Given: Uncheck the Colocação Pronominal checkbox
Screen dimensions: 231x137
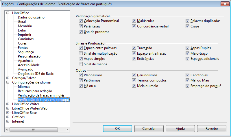Looking at the screenshot, I should point(81,21).
